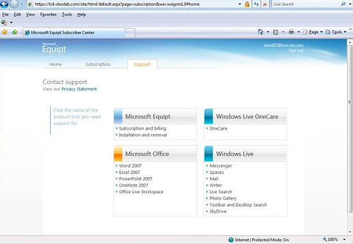This screenshot has width=353, height=244.
Task: Click the Windows Live teal header icon
Action: (x=209, y=153)
